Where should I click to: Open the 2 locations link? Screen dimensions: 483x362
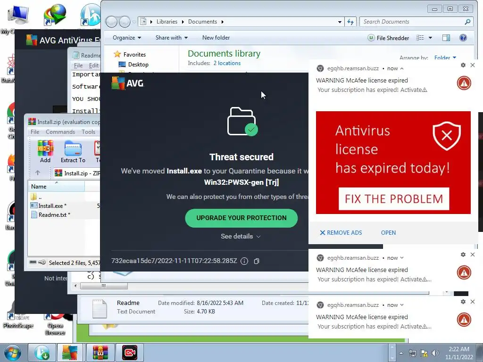[x=227, y=63]
